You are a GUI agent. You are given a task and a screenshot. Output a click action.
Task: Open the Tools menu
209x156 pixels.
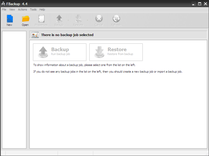tap(33, 9)
